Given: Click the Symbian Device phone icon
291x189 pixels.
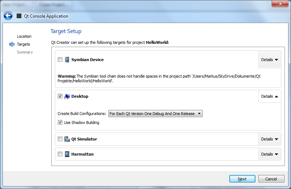Looking at the screenshot, I should [x=67, y=60].
